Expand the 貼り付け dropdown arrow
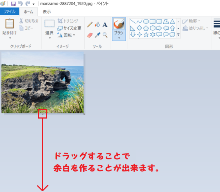The image size is (220, 192). pyautogui.click(x=10, y=38)
